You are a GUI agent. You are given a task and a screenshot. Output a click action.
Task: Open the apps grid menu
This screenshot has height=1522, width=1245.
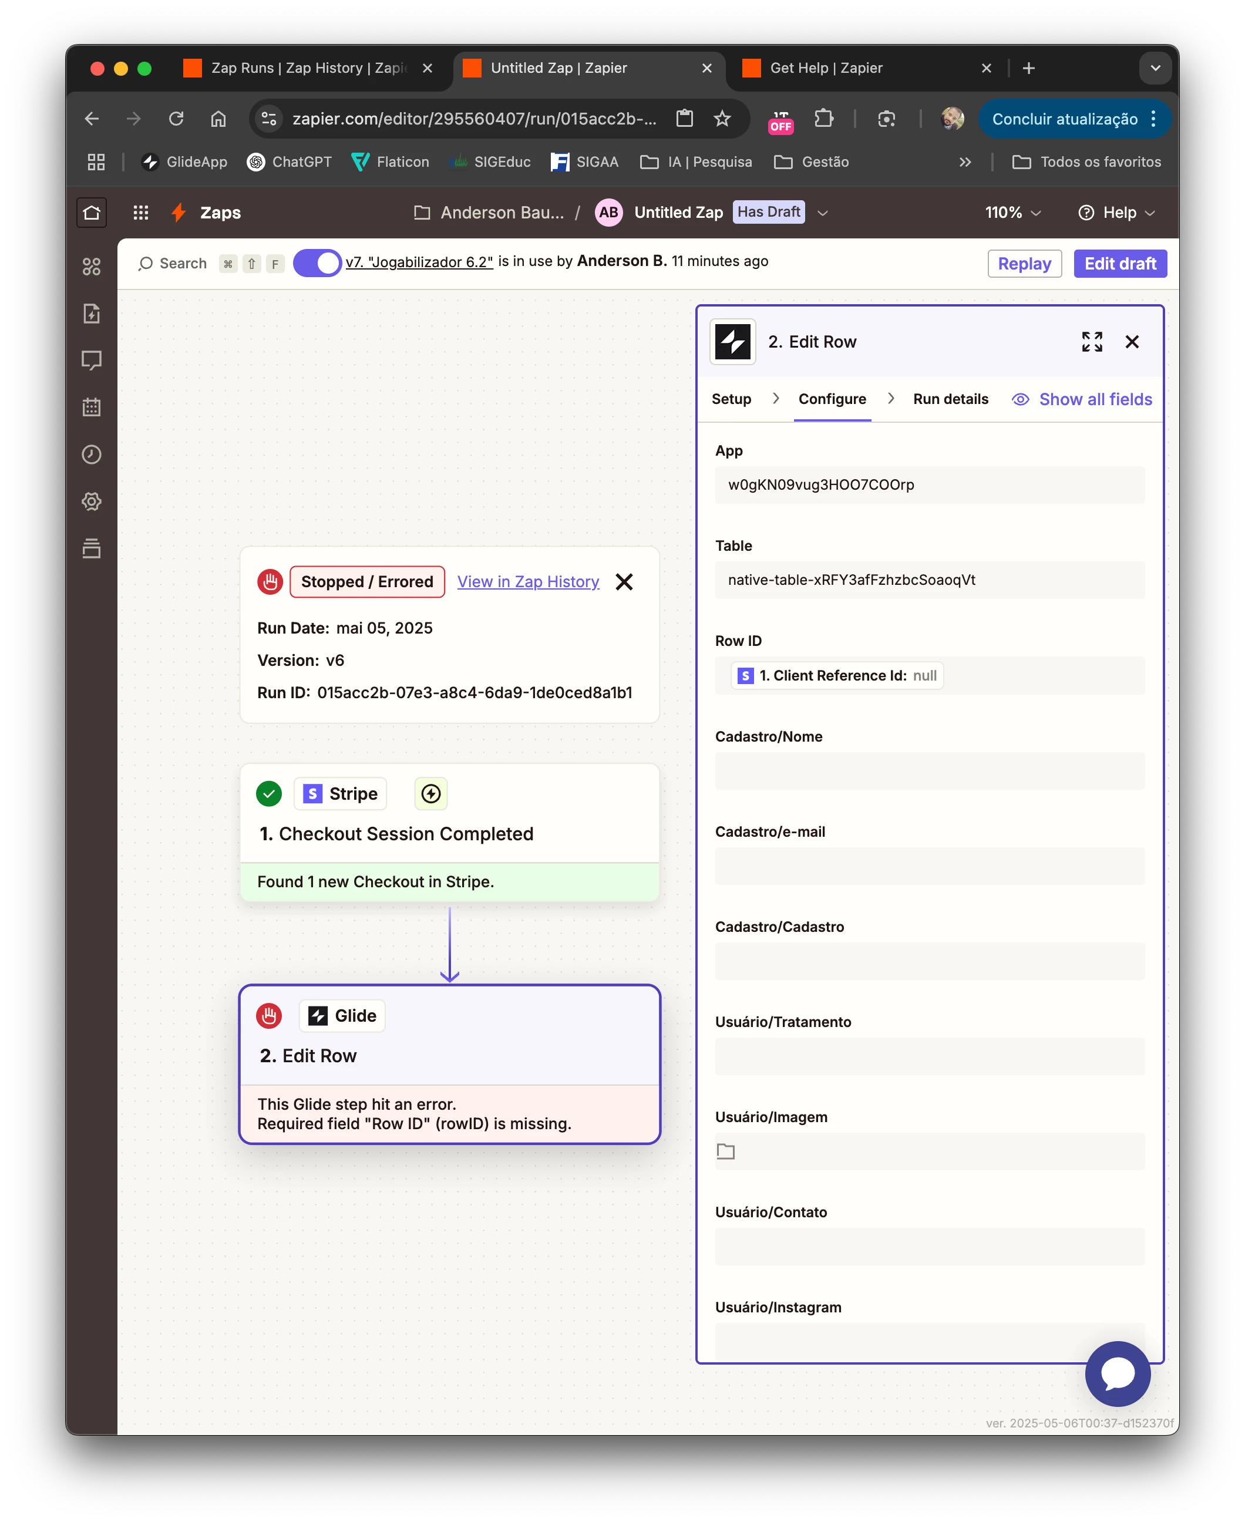(140, 212)
